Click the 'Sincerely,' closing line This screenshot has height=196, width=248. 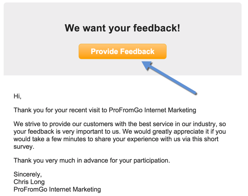coord(28,174)
